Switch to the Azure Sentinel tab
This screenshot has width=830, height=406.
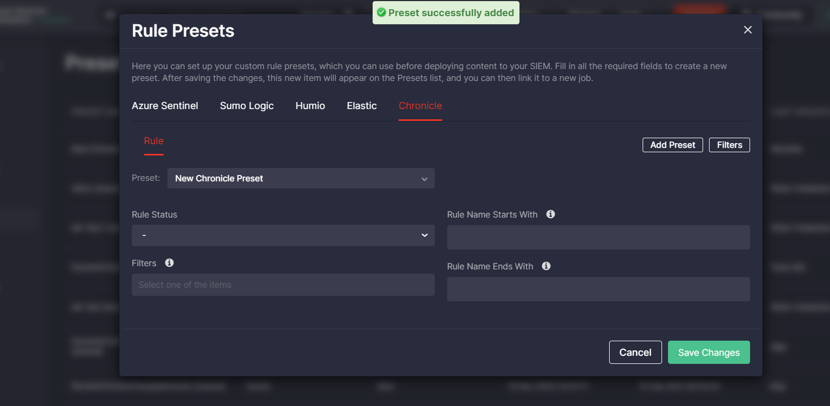tap(165, 106)
